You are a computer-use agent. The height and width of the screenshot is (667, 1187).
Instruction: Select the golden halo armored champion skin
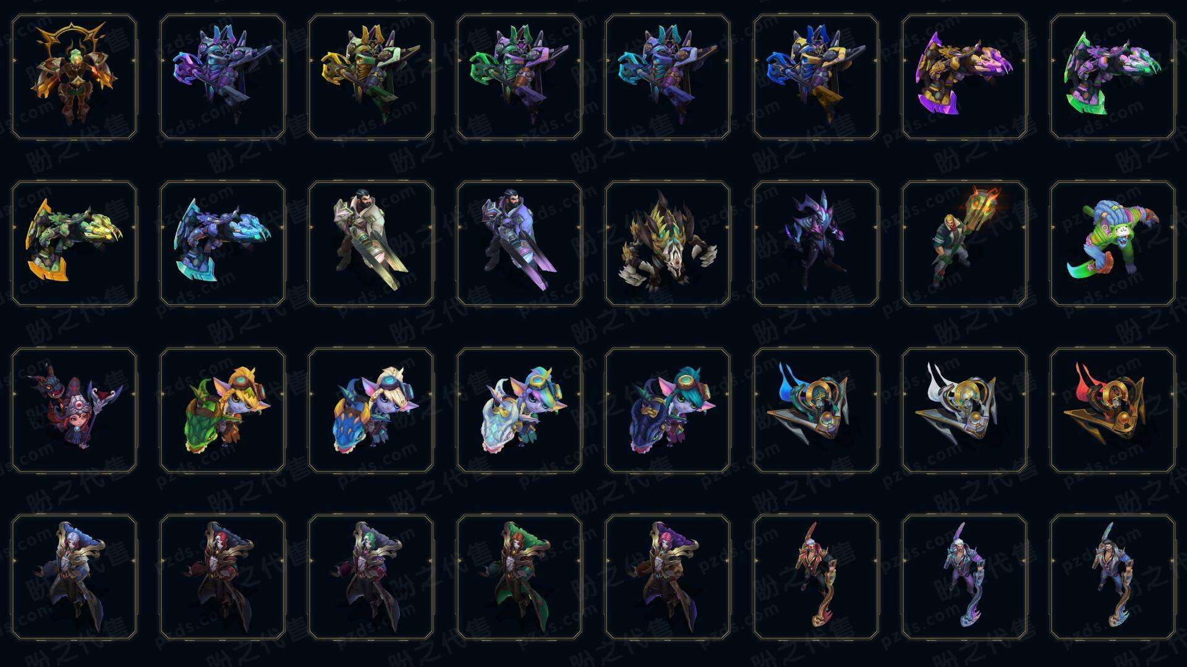point(74,77)
